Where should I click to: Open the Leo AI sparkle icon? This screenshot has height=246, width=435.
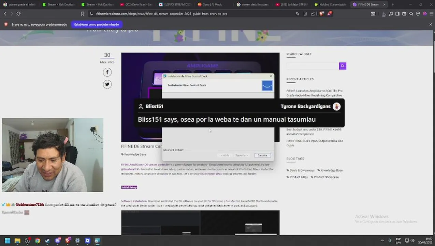click(411, 14)
